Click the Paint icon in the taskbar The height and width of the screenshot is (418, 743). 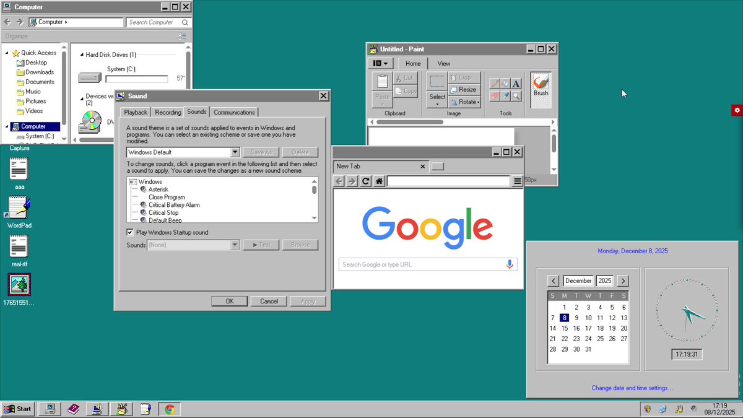click(x=121, y=409)
